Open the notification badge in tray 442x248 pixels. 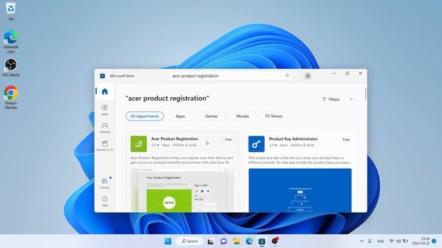434,241
